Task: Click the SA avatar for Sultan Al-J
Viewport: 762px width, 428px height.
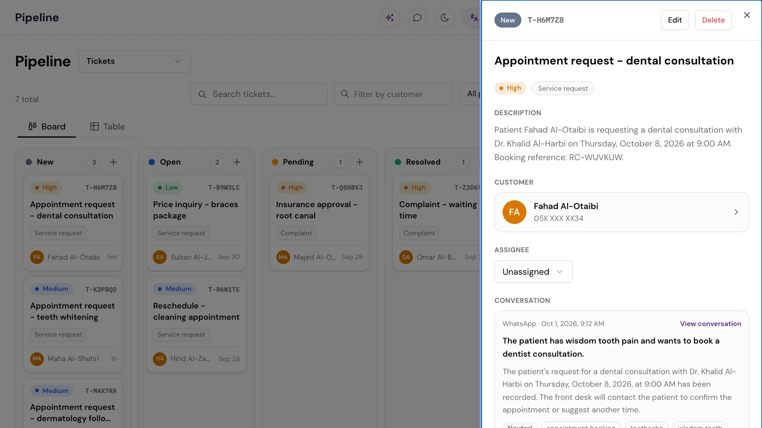Action: pyautogui.click(x=160, y=257)
